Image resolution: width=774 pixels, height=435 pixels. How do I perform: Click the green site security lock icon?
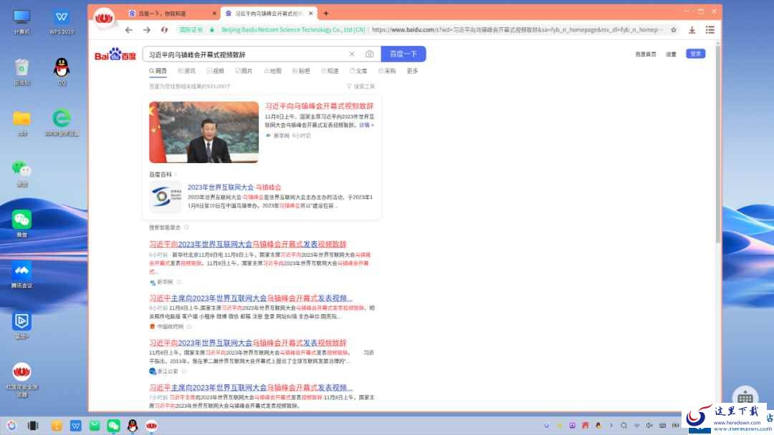tap(211, 30)
